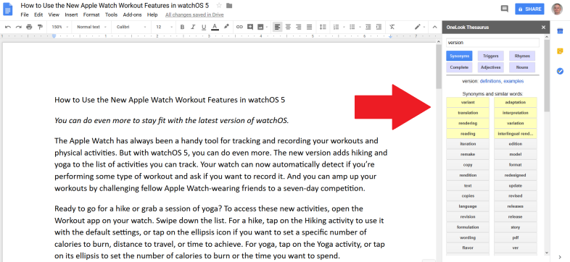Open the Help menu
Viewport: 570px width, 262px height.
(x=152, y=15)
